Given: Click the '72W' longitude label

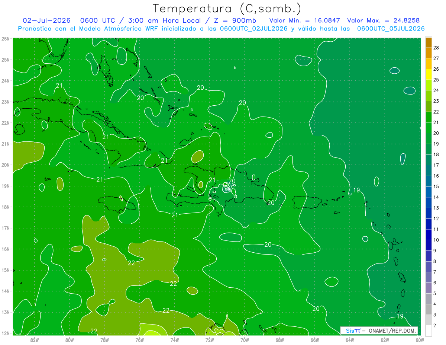Looking at the screenshot, I should coord(210,340).
